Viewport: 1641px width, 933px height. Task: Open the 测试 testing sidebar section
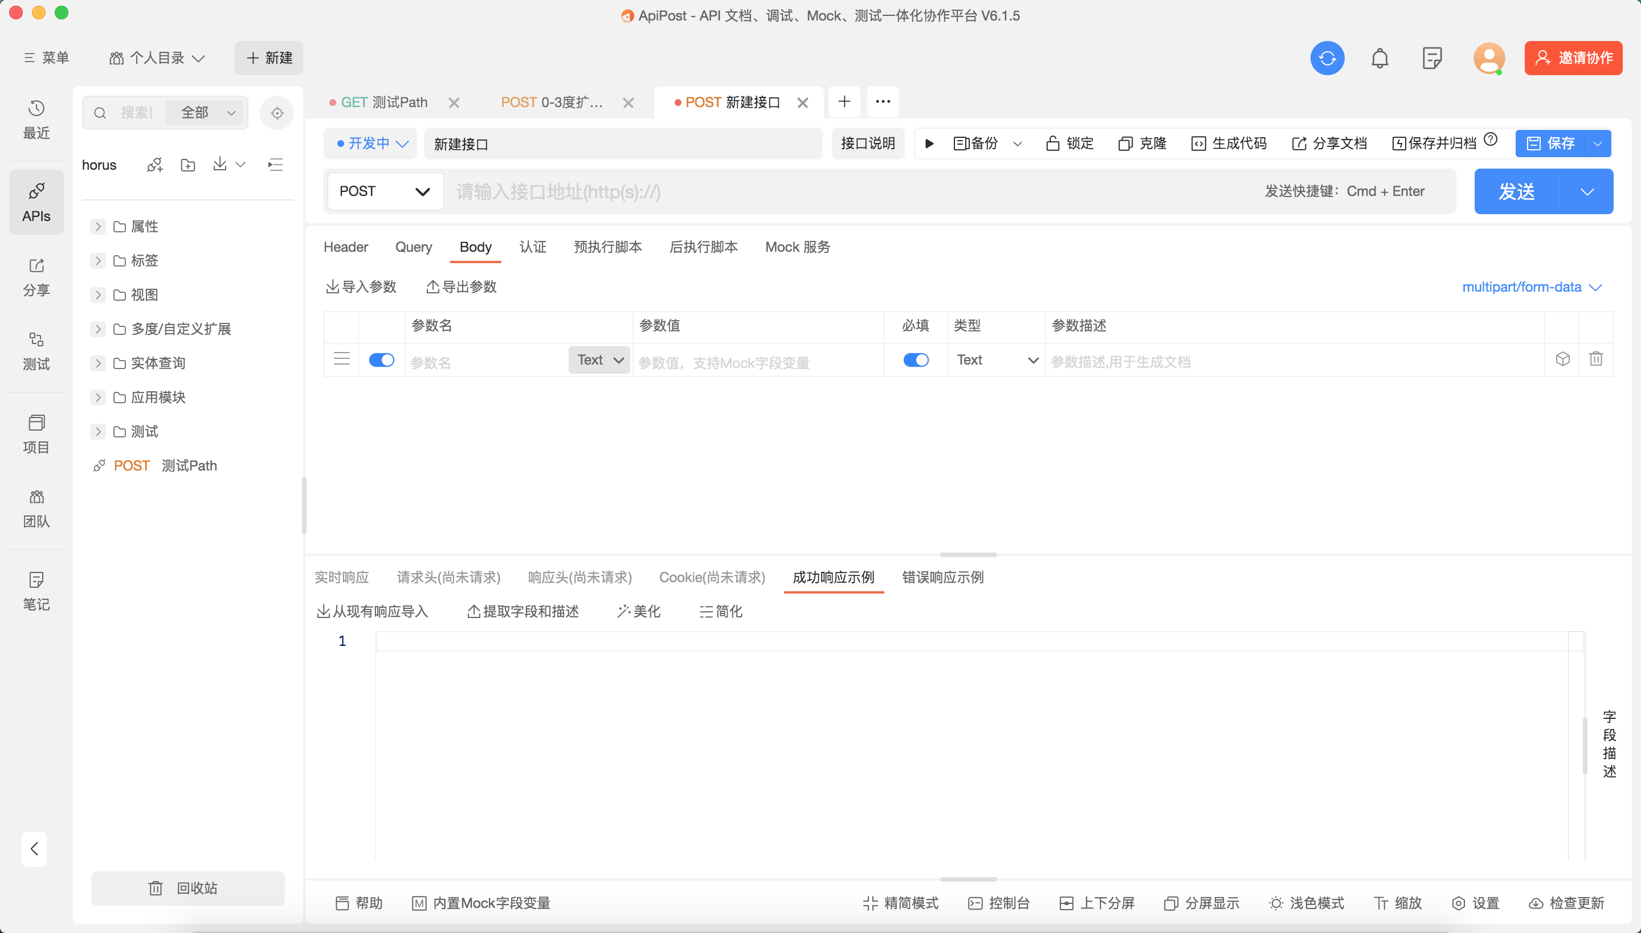[x=36, y=351]
